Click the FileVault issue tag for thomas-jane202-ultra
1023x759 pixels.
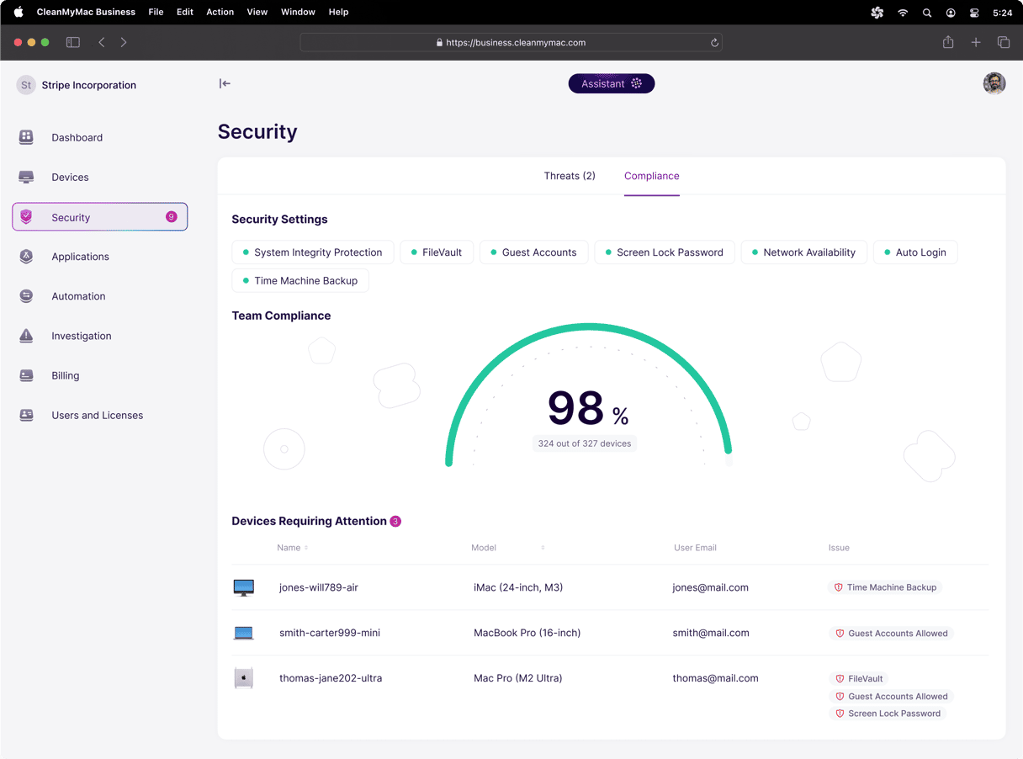click(x=859, y=678)
